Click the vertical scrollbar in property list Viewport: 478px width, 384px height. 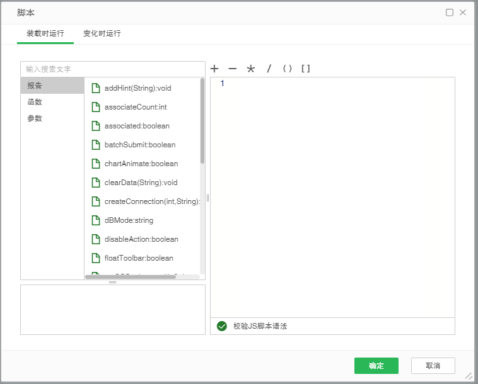click(x=202, y=120)
